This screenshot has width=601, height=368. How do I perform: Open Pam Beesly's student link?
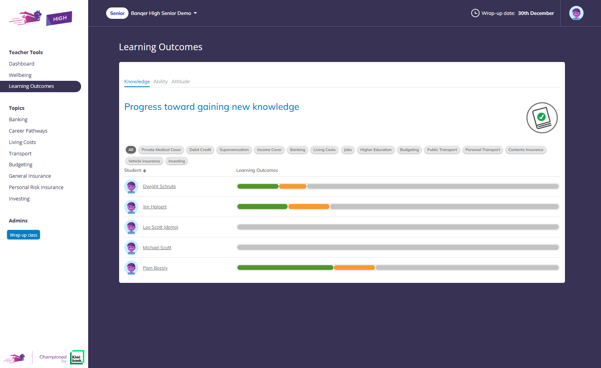click(155, 268)
